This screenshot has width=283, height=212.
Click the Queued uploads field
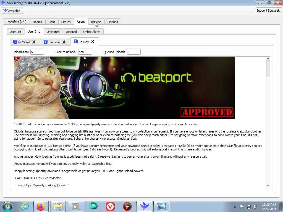pyautogui.click(x=133, y=52)
